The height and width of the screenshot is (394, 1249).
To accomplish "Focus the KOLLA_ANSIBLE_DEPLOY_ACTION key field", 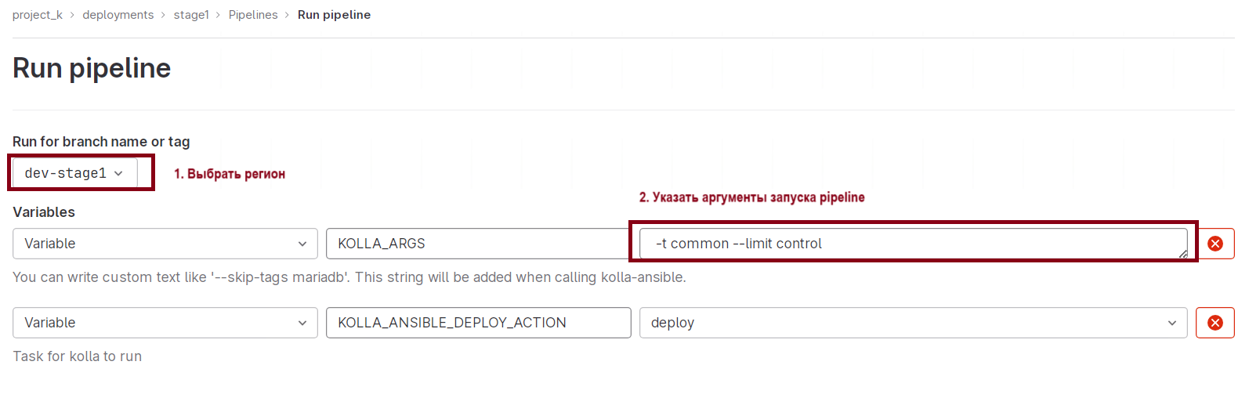I will [478, 323].
